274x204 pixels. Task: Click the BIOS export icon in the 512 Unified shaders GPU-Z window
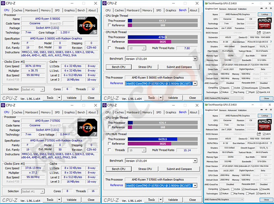259,134
